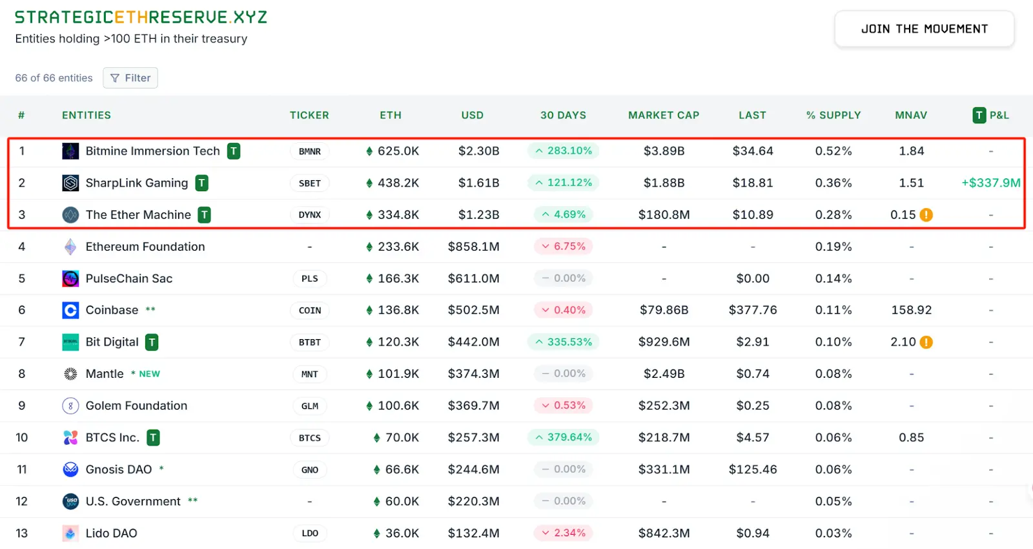Select the Lido DAO row
The width and height of the screenshot is (1033, 549).
click(x=112, y=533)
